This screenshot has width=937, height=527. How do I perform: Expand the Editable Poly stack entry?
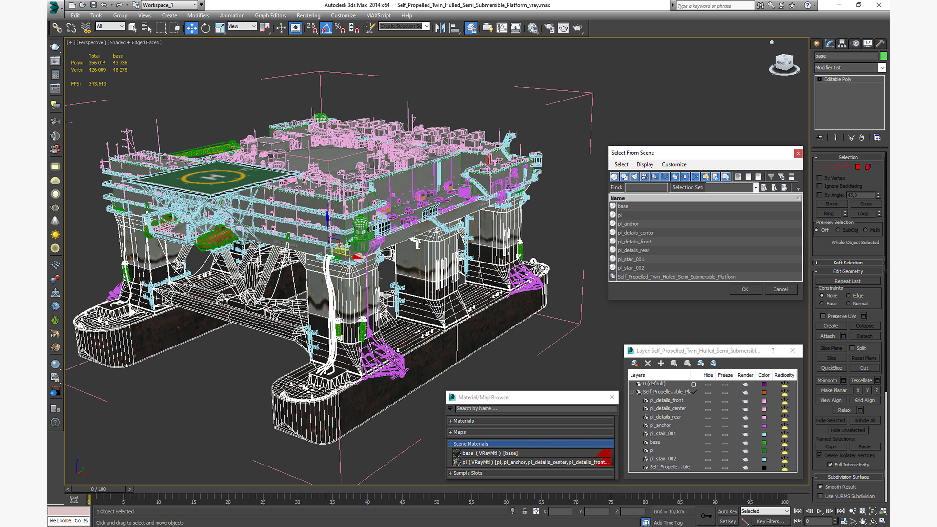point(820,79)
